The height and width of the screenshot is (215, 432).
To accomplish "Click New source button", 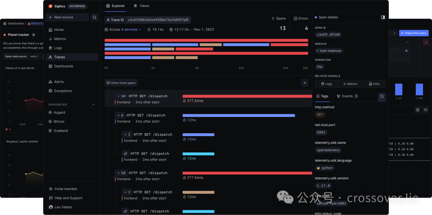I will (x=67, y=17).
